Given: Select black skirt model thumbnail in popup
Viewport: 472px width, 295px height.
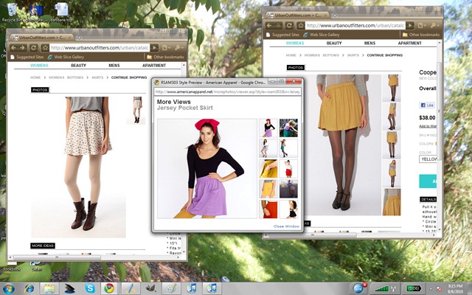Looking at the screenshot, I should click(288, 209).
